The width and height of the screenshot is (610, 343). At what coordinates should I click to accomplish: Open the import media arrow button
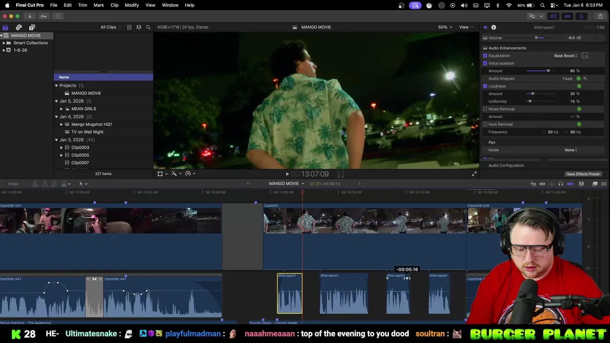tap(30, 16)
